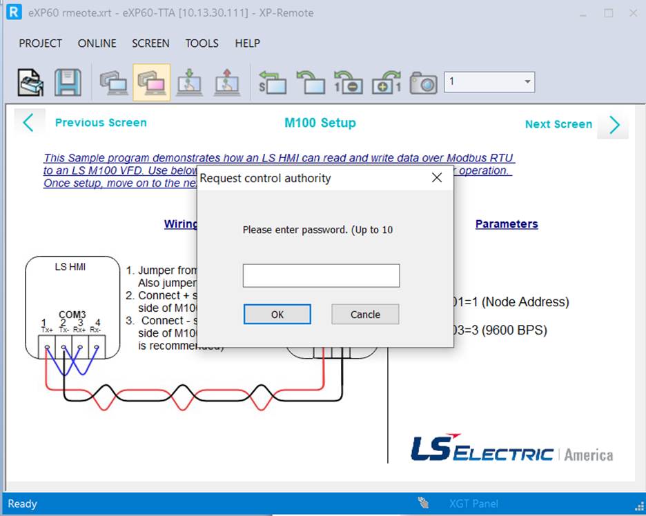Click the Print icon on the toolbar
This screenshot has height=516, width=646.
(x=28, y=81)
